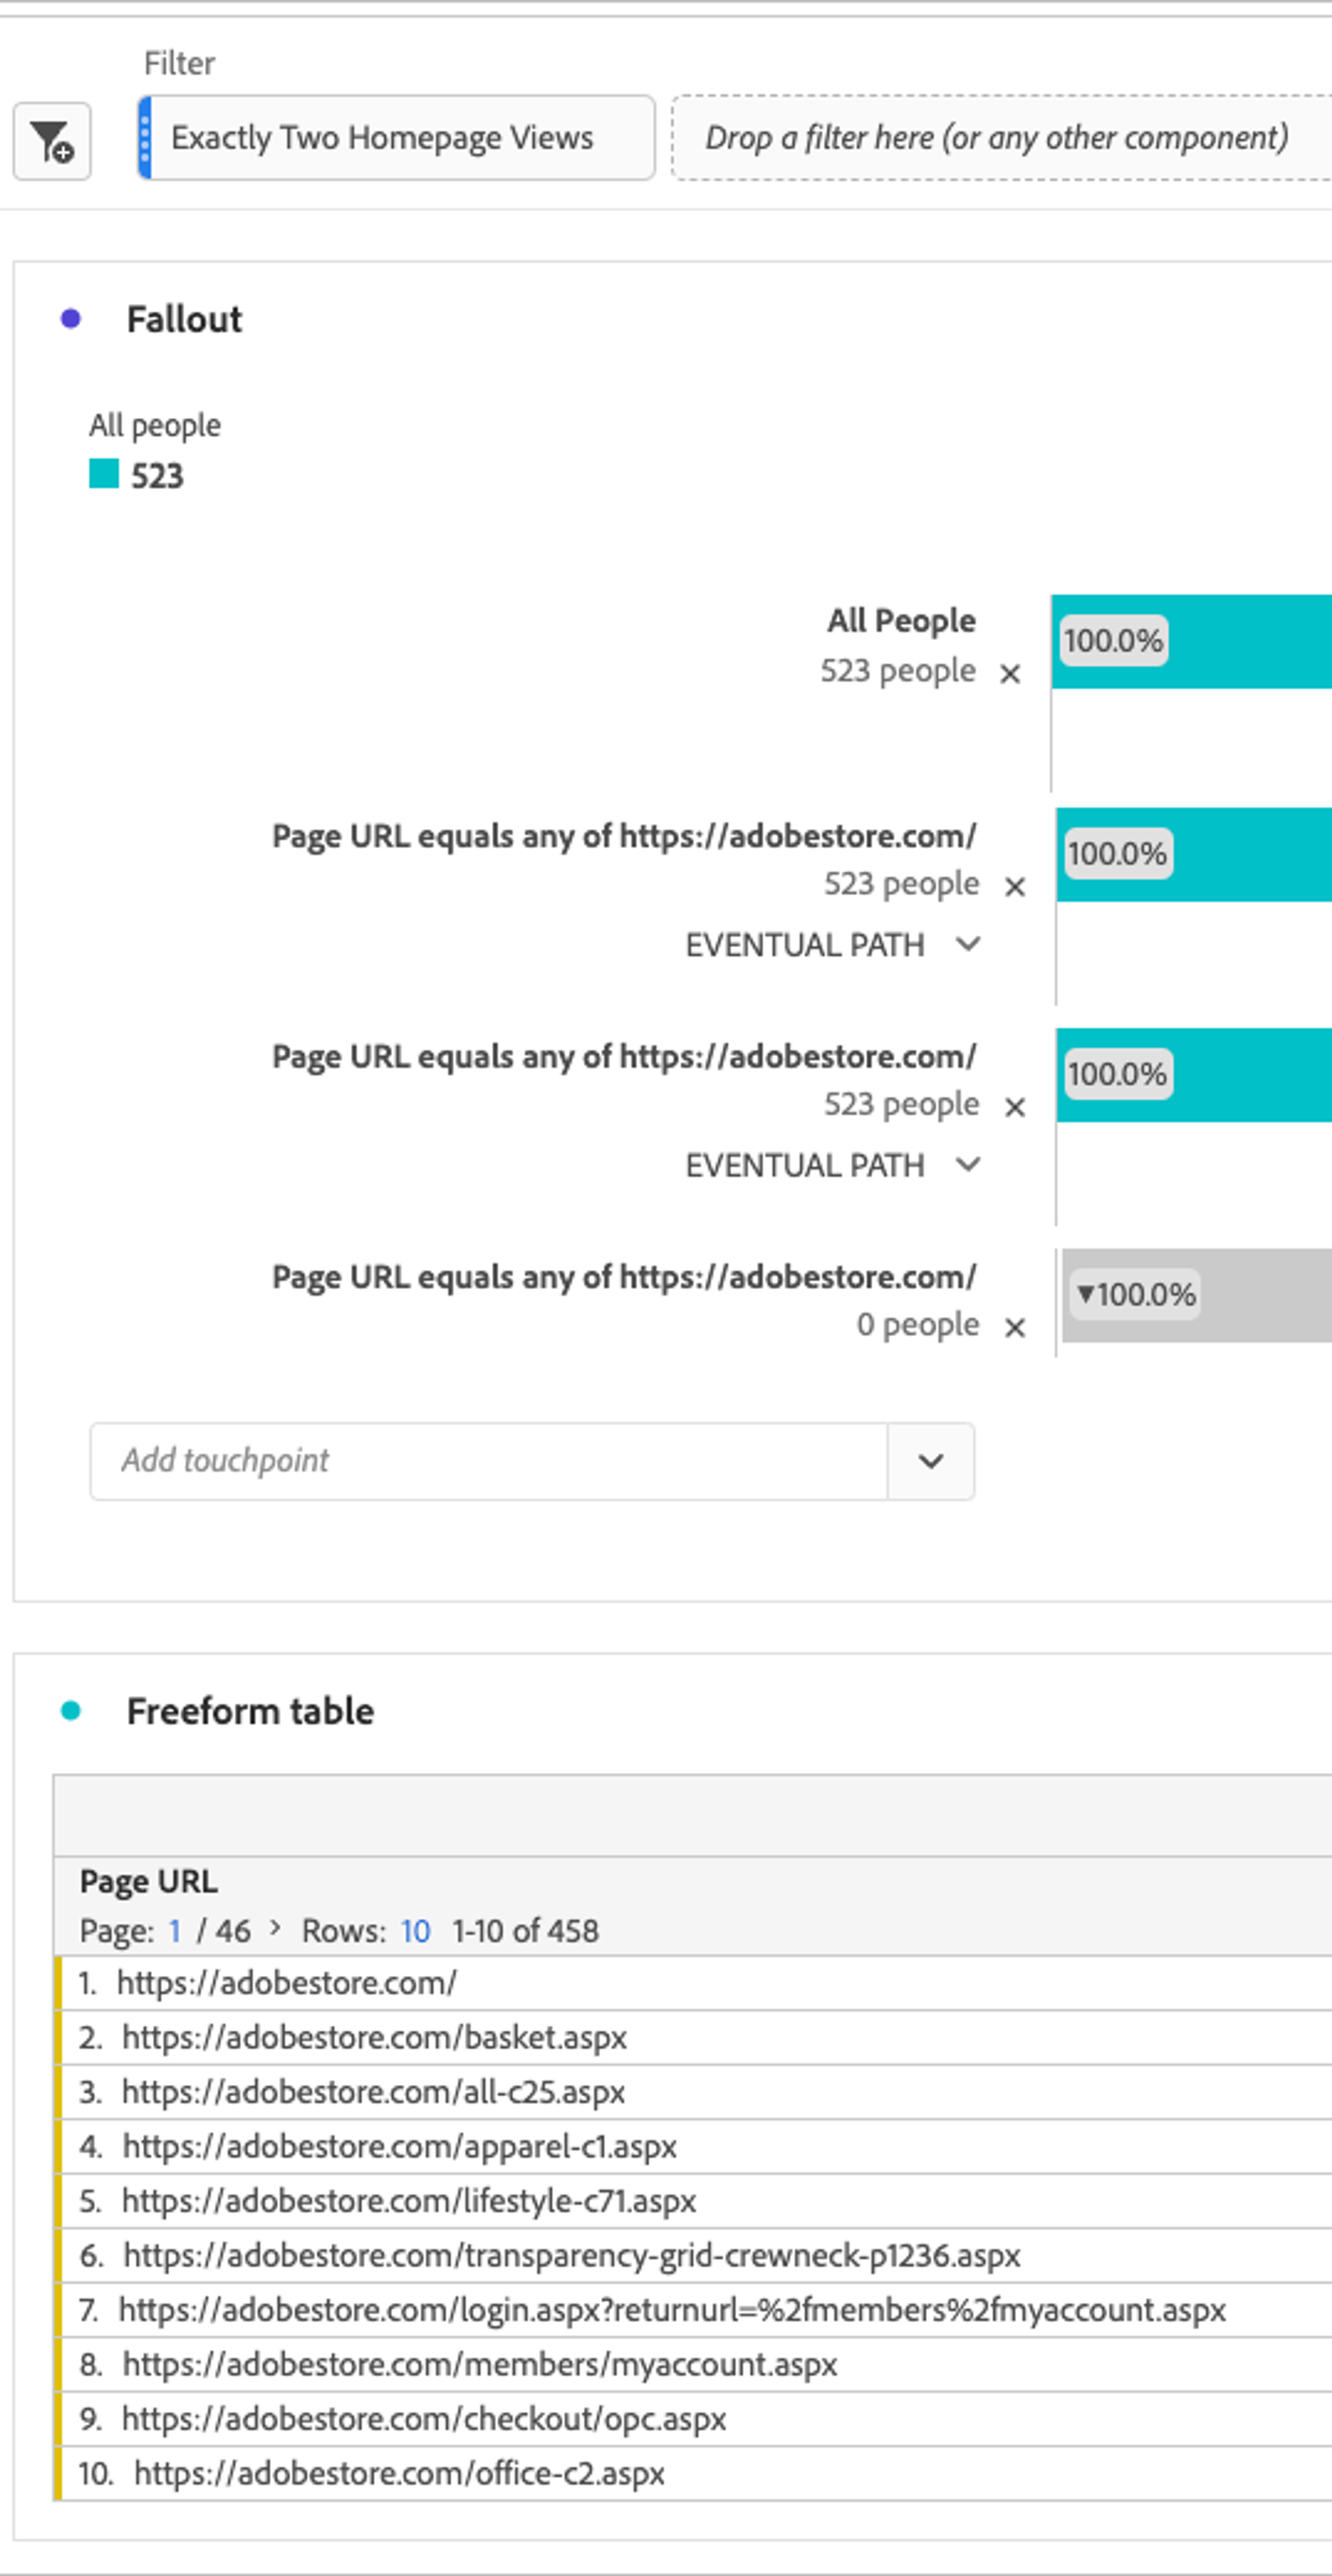Click the Freeform table title
This screenshot has width=1332, height=2576.
(251, 1712)
